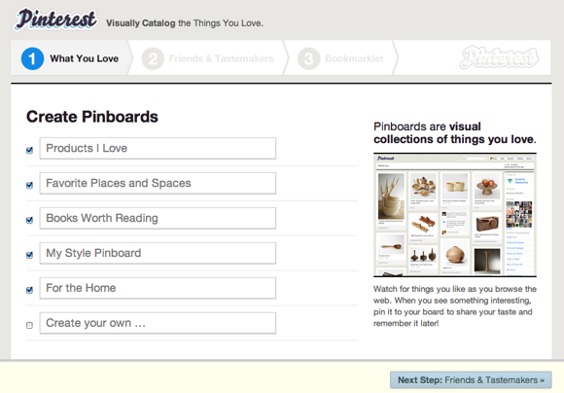Viewport: 564px width, 393px height.
Task: Select the Bookmarklet step tab
Action: click(x=340, y=58)
